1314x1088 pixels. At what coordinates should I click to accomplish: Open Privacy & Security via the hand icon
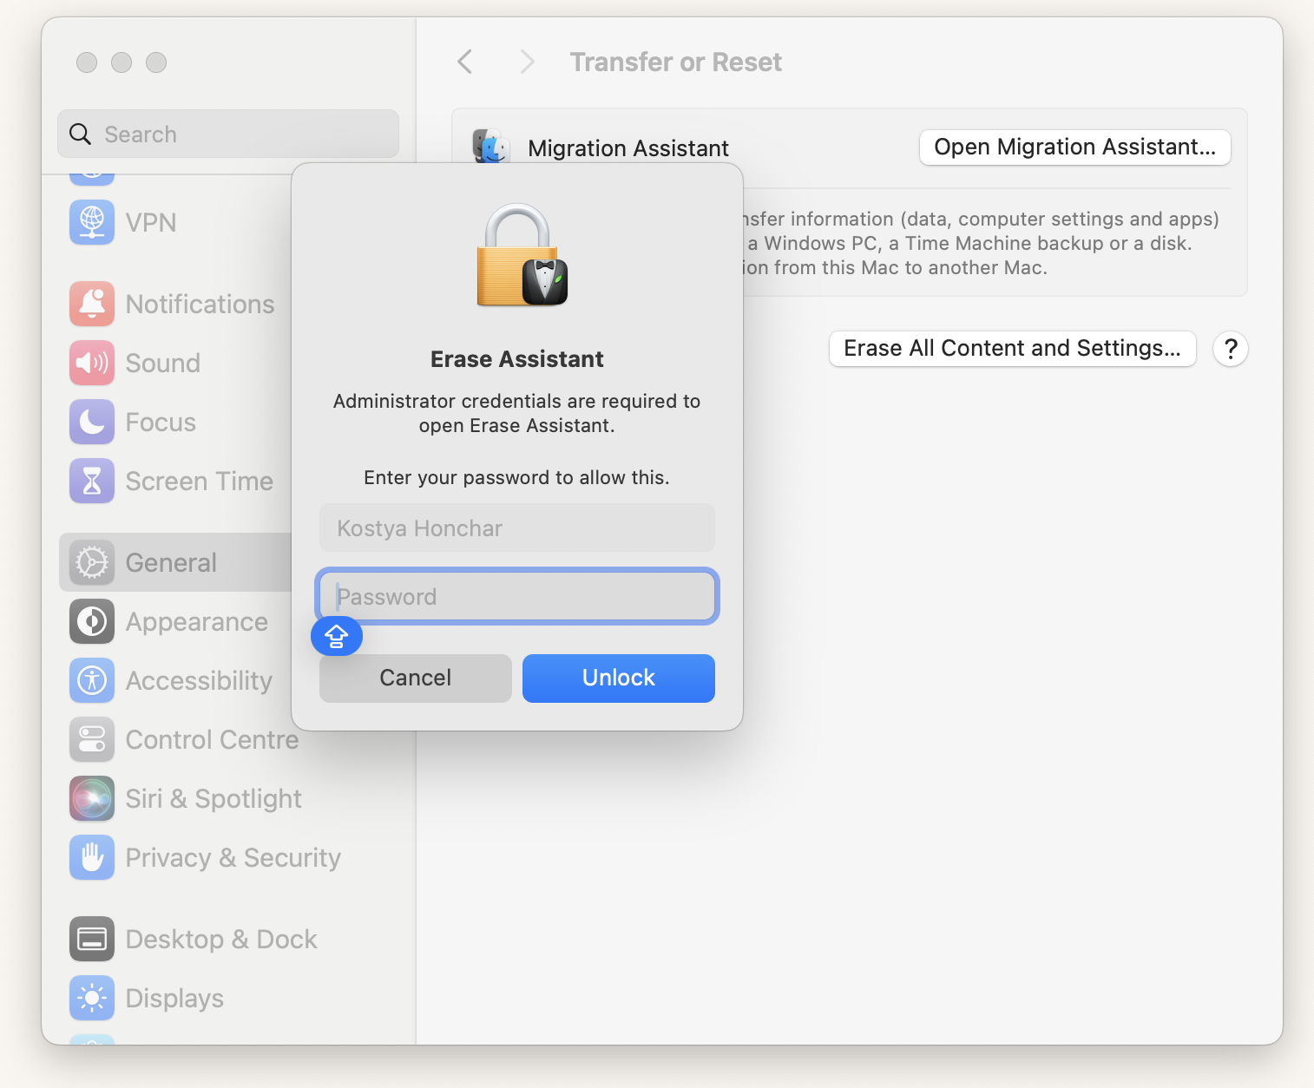click(x=91, y=857)
